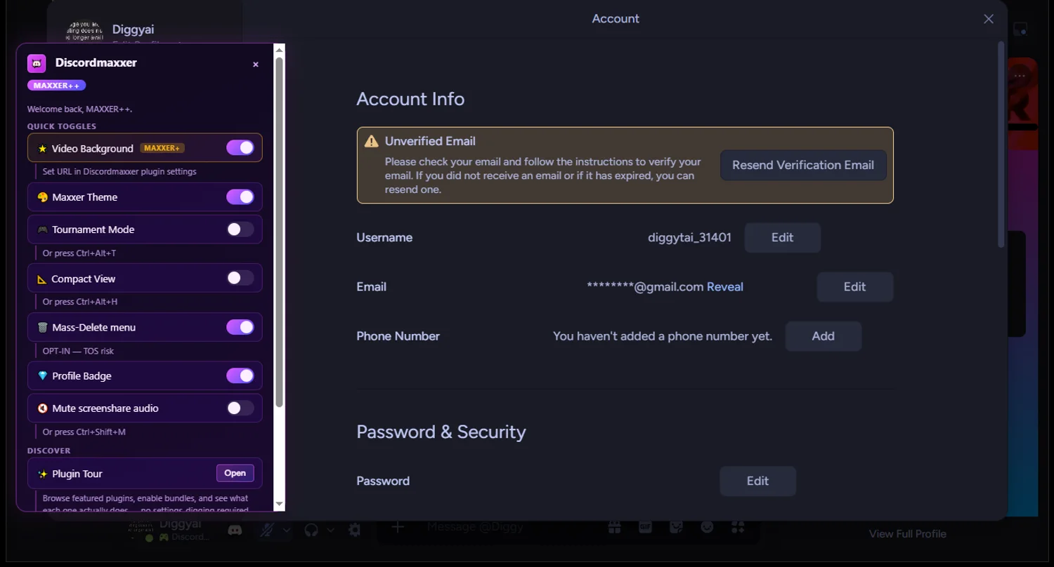The width and height of the screenshot is (1054, 567).
Task: Click the Discordmaxxer panel scroll up arrow
Action: [279, 50]
